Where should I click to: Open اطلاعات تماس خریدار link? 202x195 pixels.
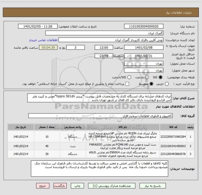[43, 40]
